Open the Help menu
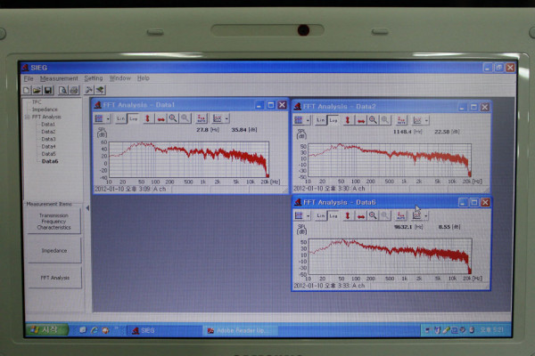Screen dimensions: 535x356 [144, 78]
